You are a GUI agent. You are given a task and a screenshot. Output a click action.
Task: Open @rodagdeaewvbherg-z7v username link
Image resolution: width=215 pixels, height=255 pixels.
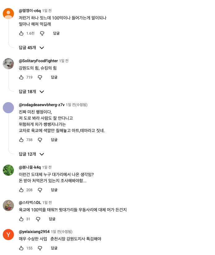pyautogui.click(x=42, y=105)
